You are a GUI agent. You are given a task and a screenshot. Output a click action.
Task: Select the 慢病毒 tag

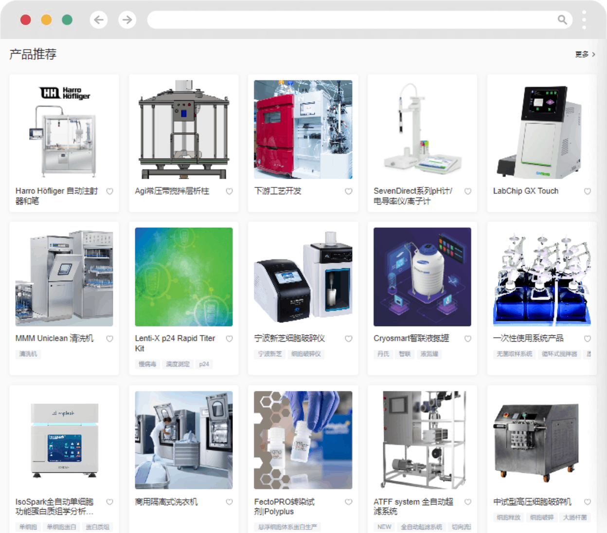coord(147,364)
